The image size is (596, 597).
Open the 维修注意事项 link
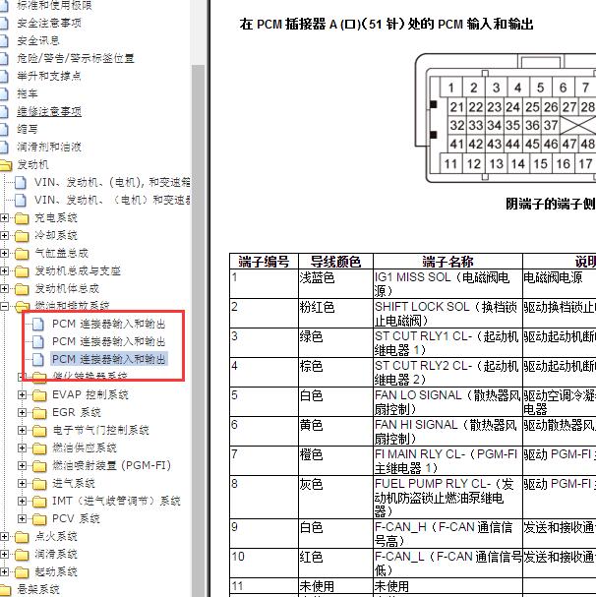point(49,111)
